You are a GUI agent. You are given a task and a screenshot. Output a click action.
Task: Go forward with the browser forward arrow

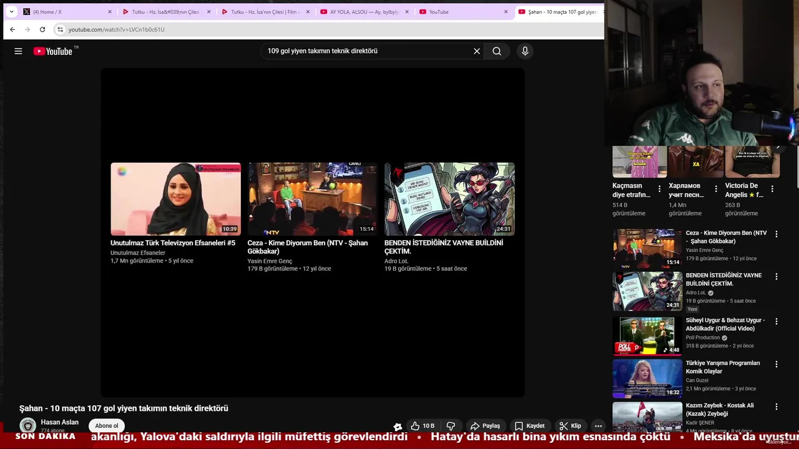[x=27, y=29]
